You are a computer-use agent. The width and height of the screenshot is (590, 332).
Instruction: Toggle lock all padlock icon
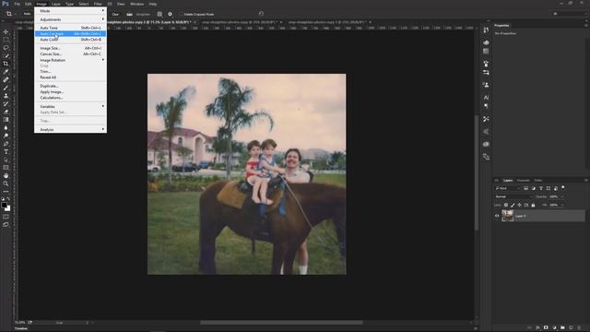[x=533, y=205]
